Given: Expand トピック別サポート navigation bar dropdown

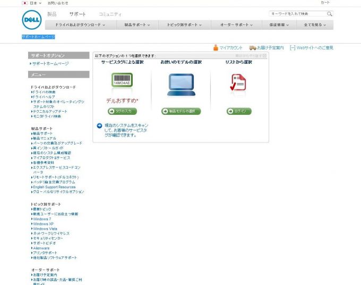Looking at the screenshot, I should (184, 24).
